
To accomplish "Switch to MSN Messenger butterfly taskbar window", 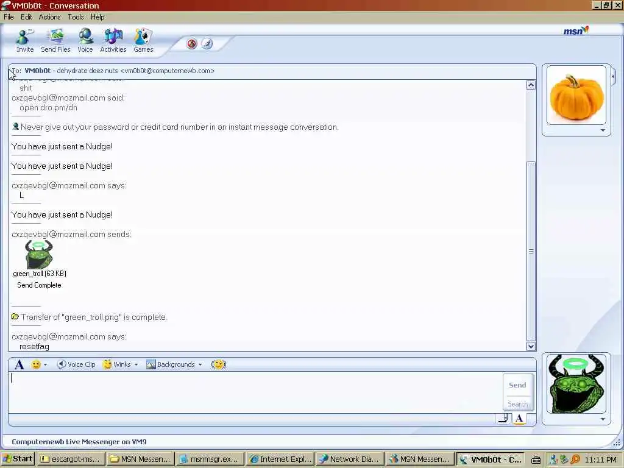I will click(x=420, y=459).
